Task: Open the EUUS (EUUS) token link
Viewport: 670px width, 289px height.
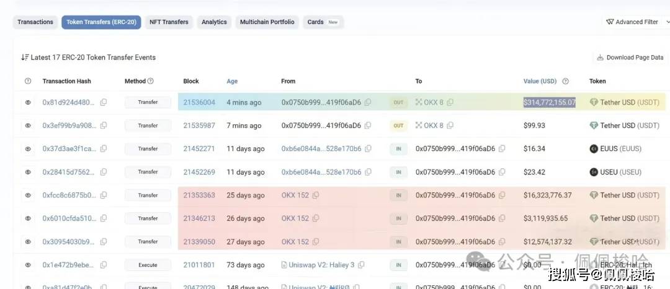Action: click(620, 149)
